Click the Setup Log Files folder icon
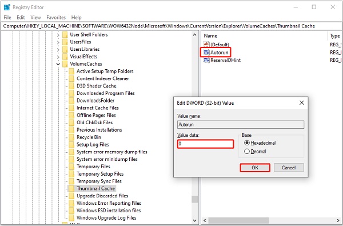343x226 pixels. tap(71, 145)
